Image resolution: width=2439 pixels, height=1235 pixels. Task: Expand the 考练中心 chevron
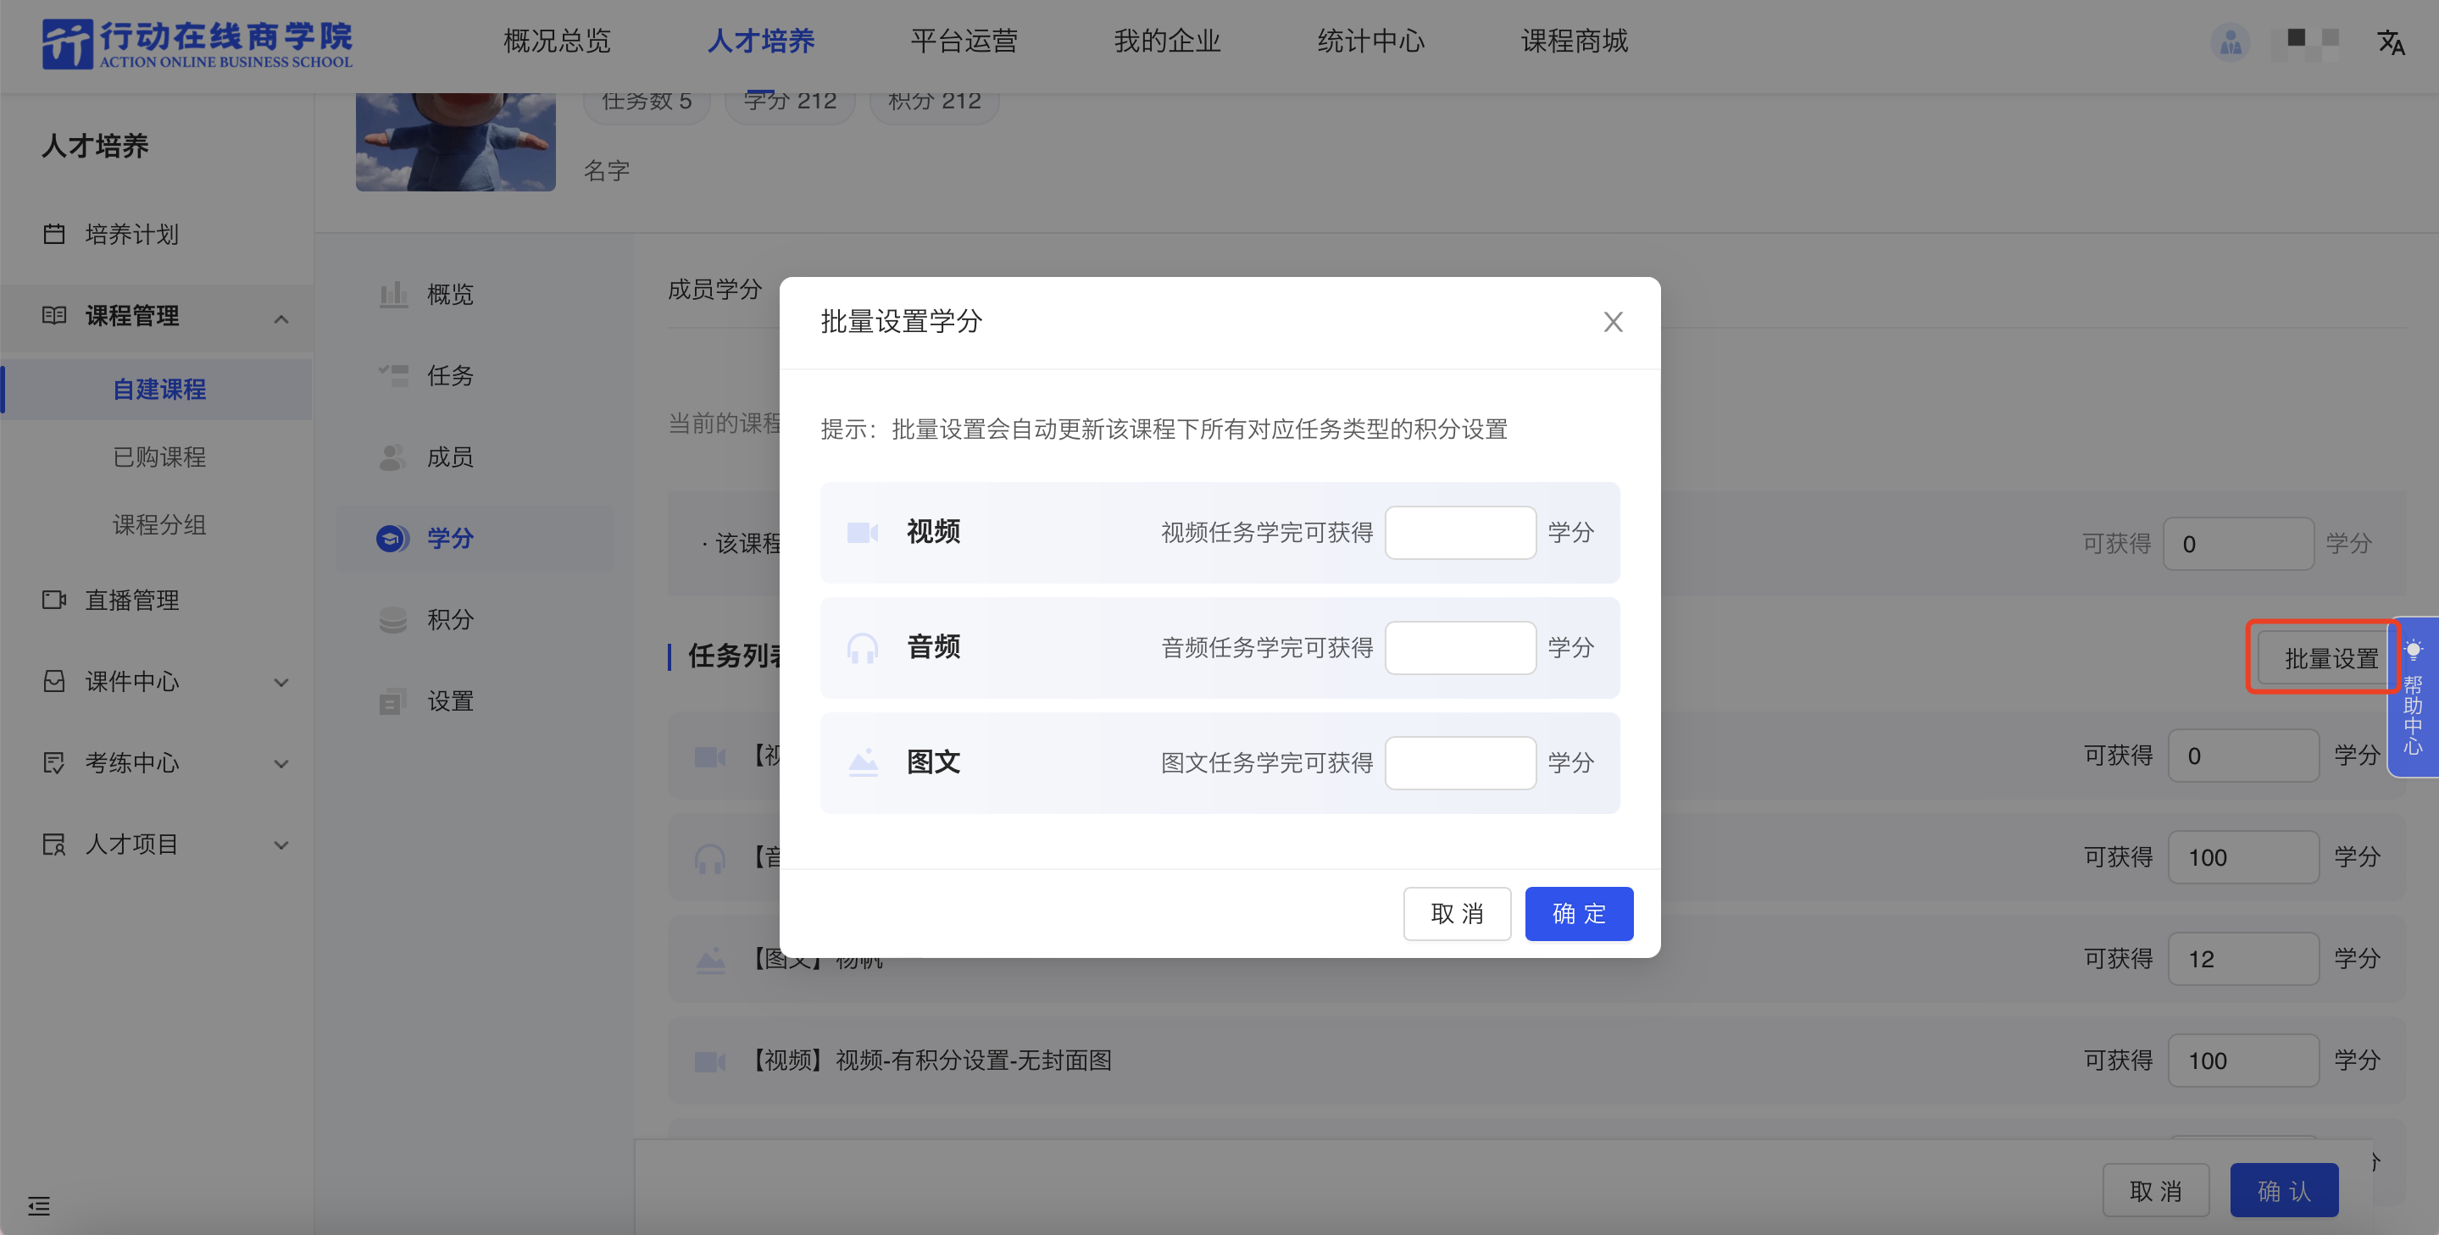(x=281, y=764)
